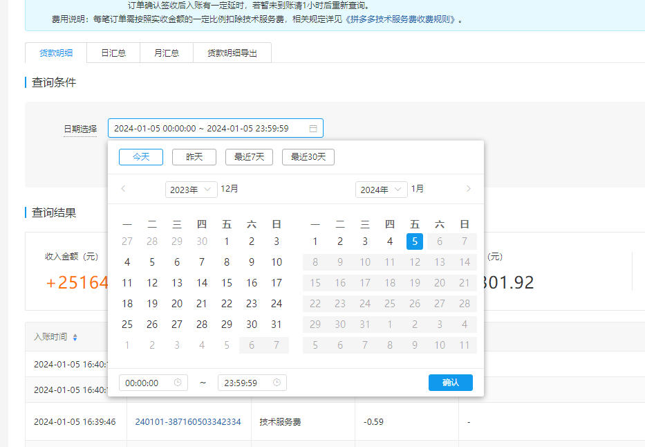Choose 最近7天 quick range

point(250,157)
